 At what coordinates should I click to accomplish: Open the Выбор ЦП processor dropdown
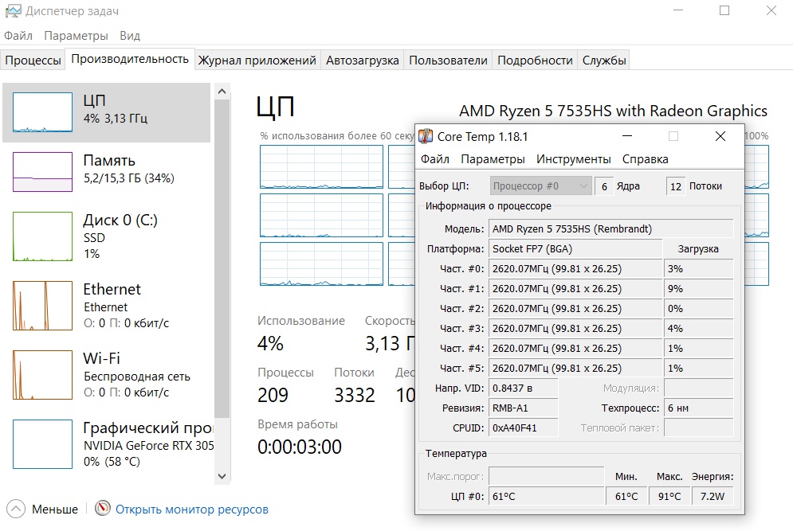tap(540, 186)
